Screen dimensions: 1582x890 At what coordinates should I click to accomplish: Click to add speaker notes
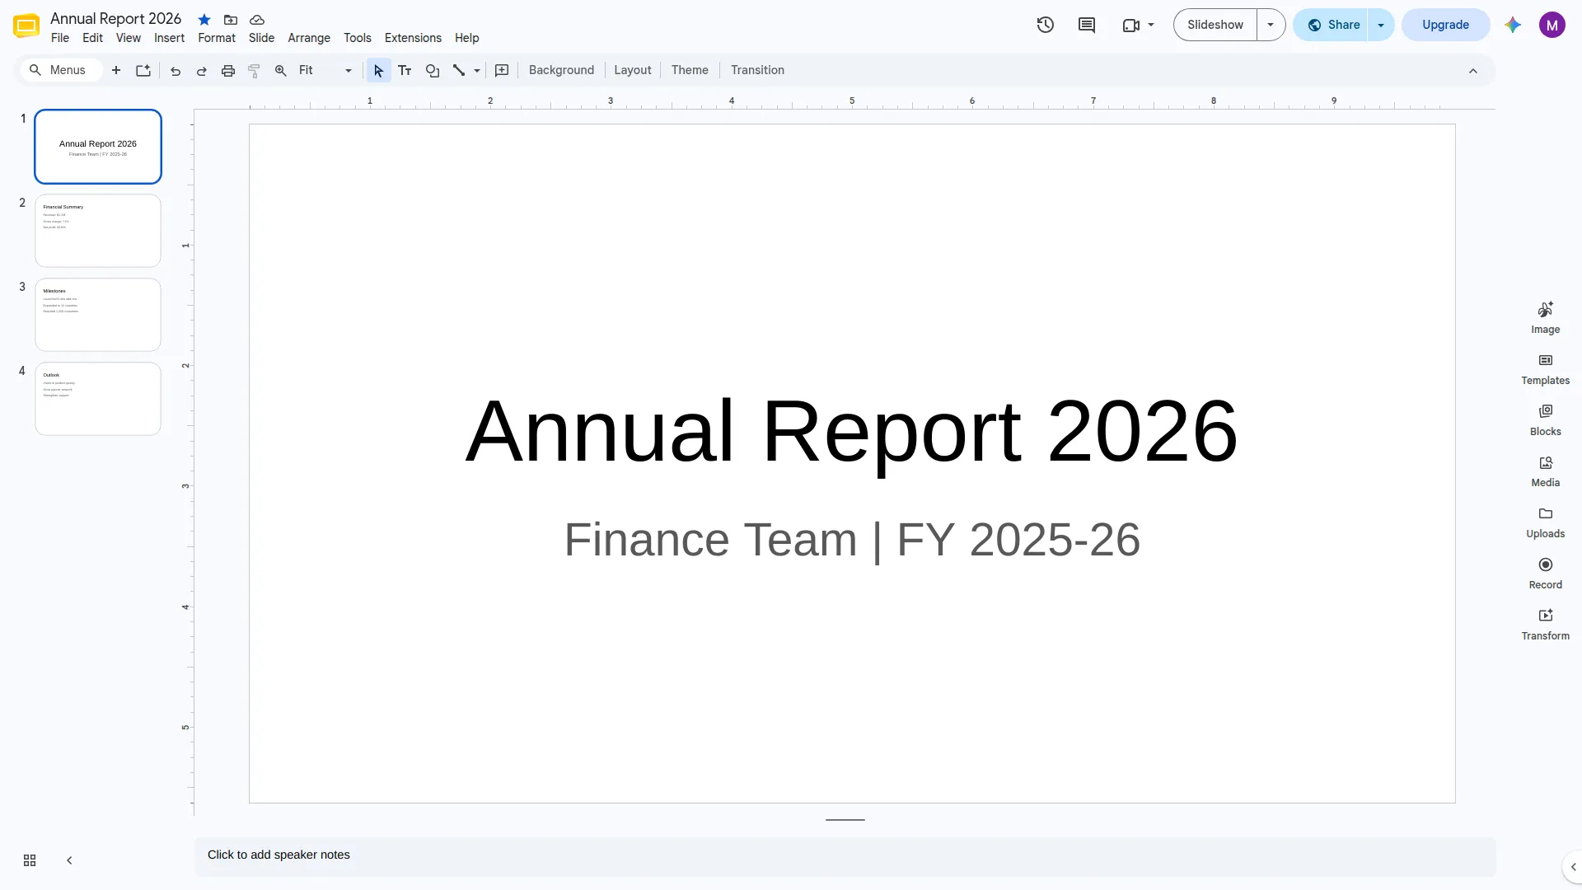point(845,855)
